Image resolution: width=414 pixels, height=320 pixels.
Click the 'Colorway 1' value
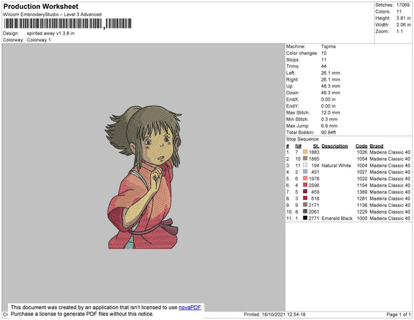pos(39,40)
